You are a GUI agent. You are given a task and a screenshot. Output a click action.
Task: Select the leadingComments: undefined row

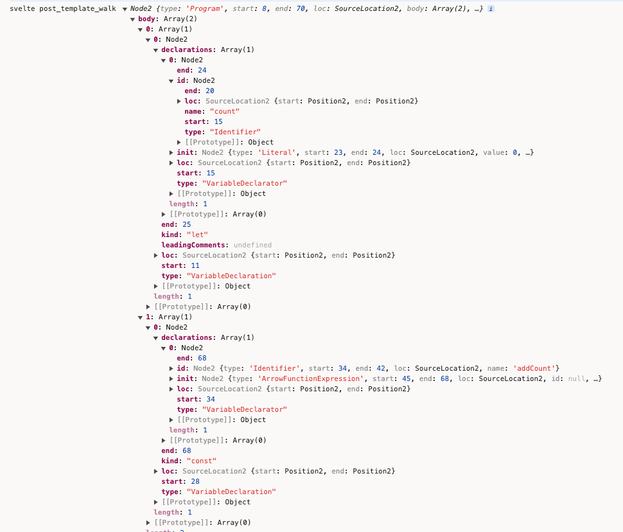216,245
